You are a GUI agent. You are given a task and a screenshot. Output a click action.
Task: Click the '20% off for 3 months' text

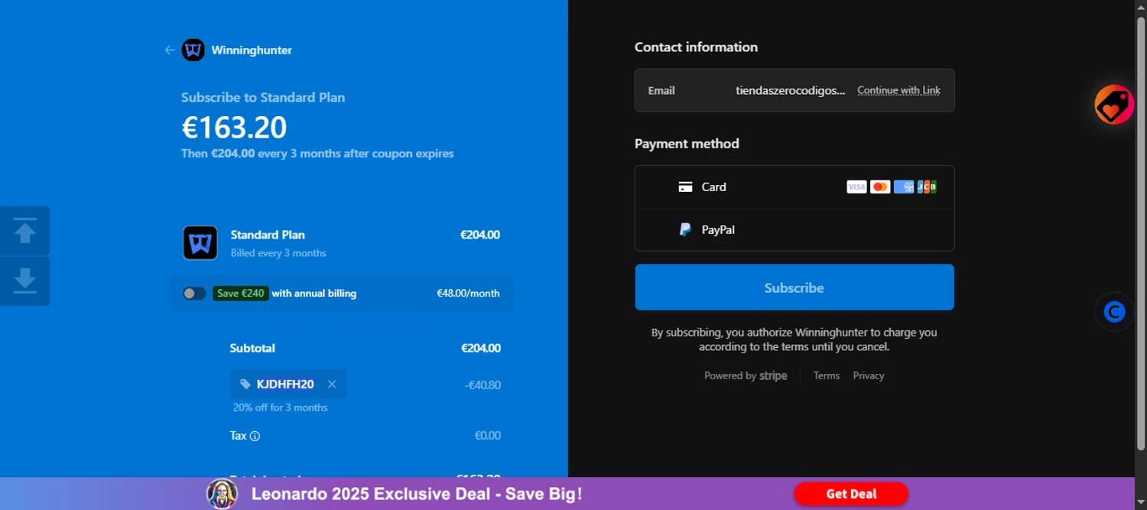(280, 408)
